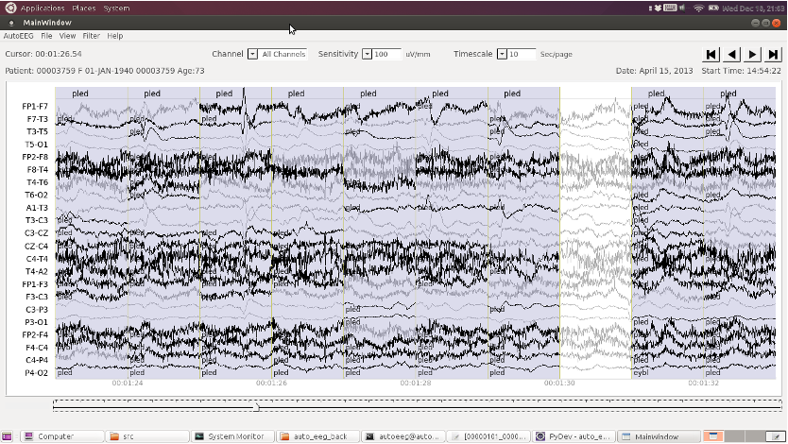Click the Timescale value field showing 10
788x444 pixels.
(522, 54)
